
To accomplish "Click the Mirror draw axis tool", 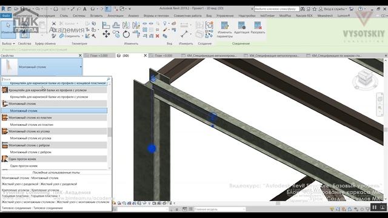I will pyautogui.click(x=136, y=25).
